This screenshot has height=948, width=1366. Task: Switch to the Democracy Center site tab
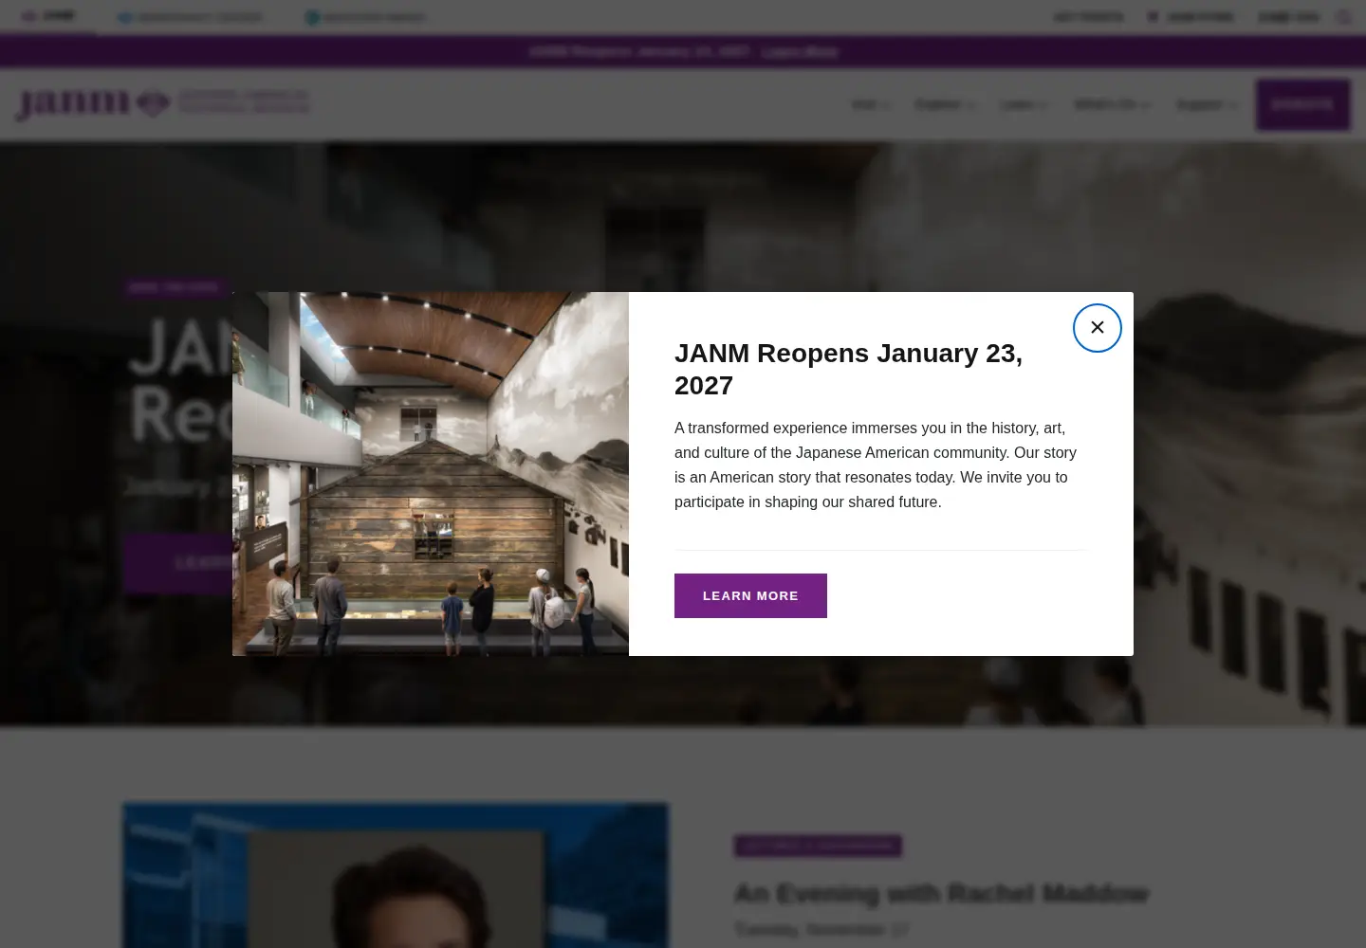pos(190,17)
